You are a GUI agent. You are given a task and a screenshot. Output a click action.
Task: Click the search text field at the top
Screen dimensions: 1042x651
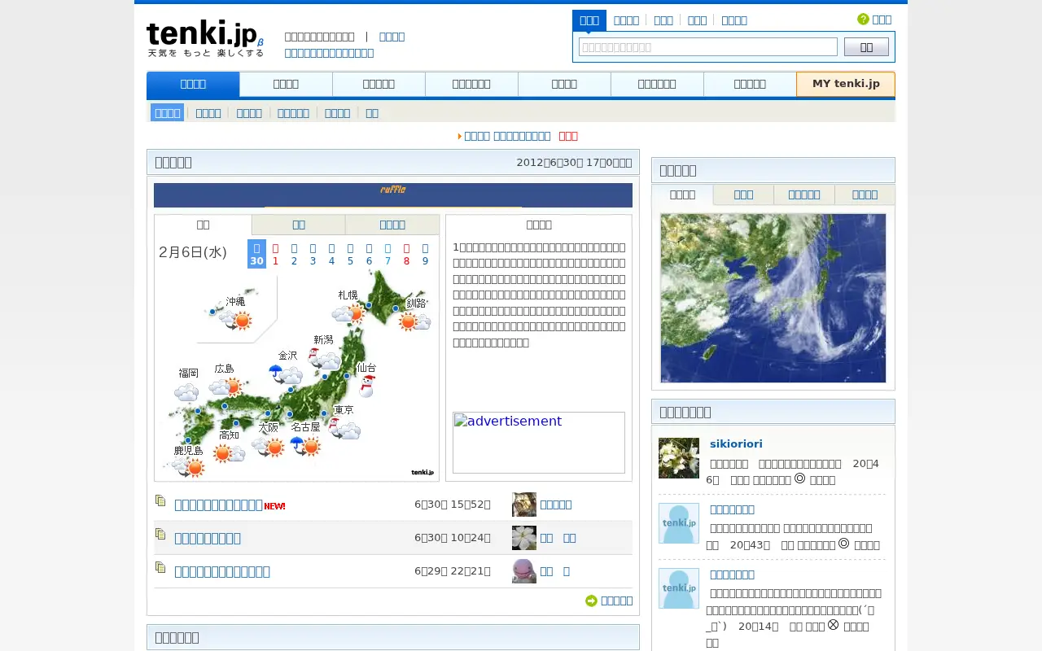point(708,47)
